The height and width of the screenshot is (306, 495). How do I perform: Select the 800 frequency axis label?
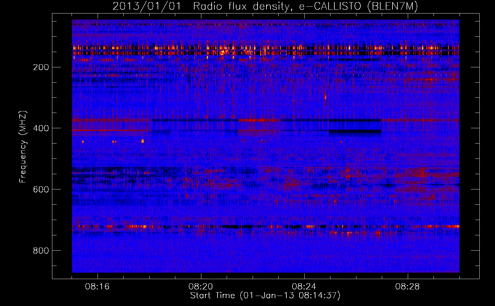pos(41,251)
